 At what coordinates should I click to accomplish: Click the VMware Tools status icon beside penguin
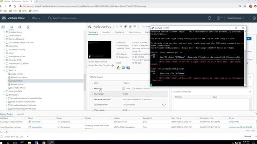point(123,68)
